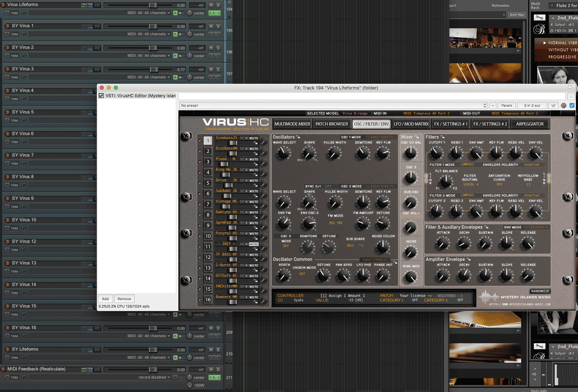The height and width of the screenshot is (392, 578).
Task: Click the plus button beside the preset box
Action: point(493,105)
